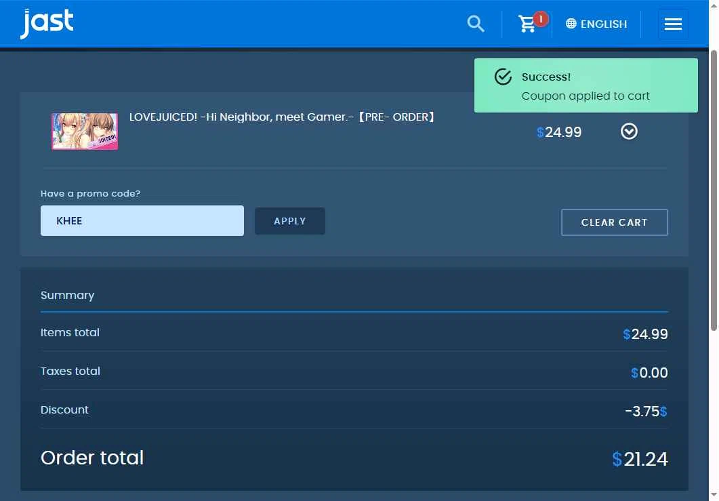Click the Summary heading
Viewport: 719px width, 501px height.
pyautogui.click(x=67, y=295)
